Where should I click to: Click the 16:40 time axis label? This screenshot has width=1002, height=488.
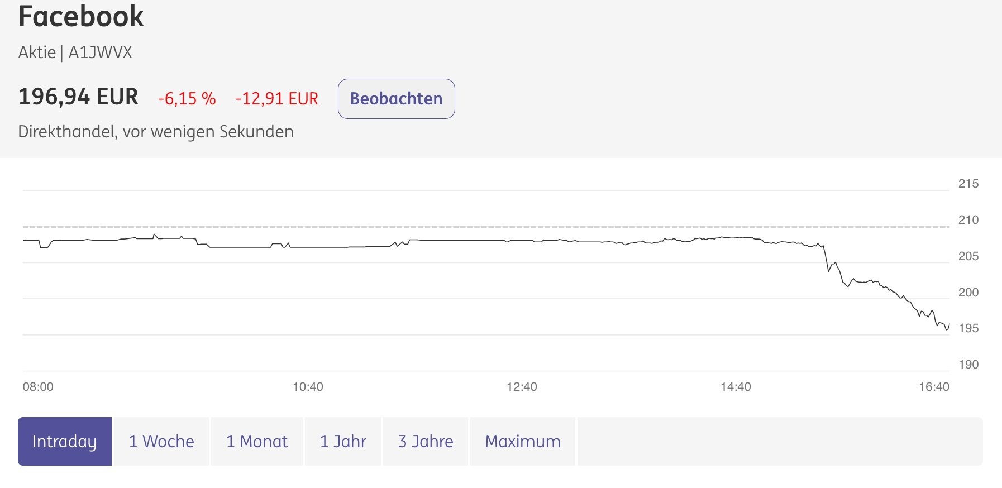(934, 387)
